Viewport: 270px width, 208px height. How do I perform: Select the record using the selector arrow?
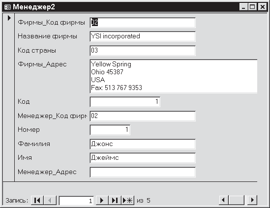click(9, 18)
